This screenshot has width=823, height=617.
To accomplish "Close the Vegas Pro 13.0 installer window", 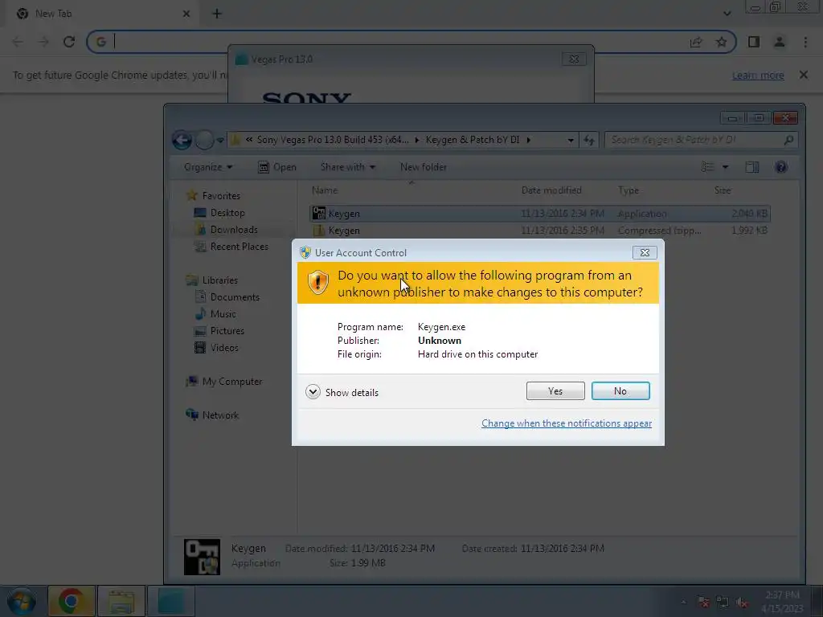I will [574, 59].
